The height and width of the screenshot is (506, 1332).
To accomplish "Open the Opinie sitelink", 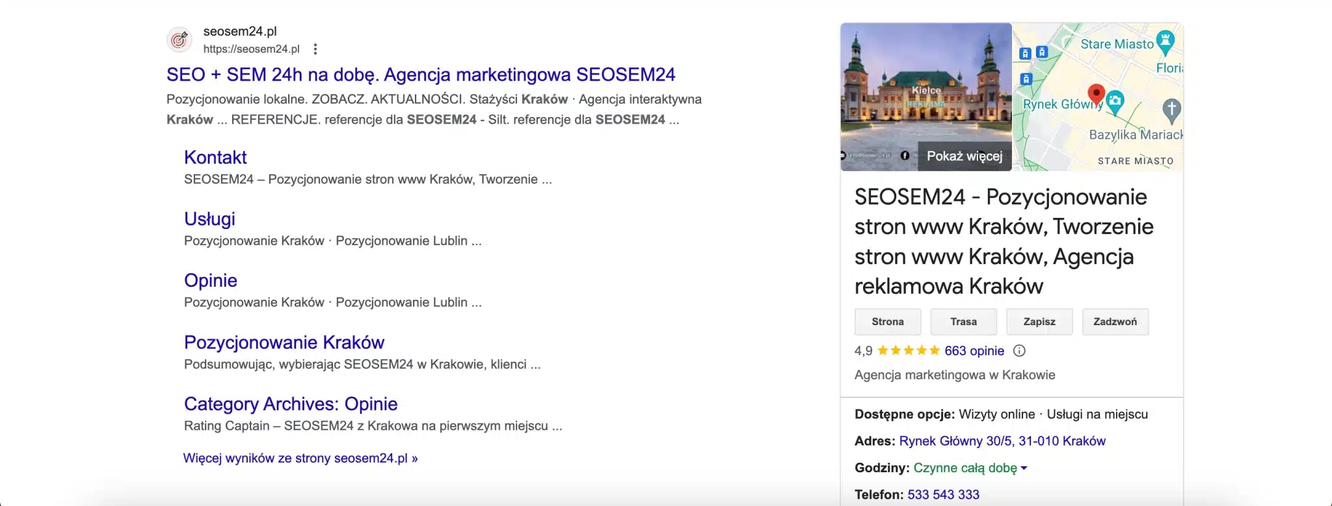I will coord(211,280).
